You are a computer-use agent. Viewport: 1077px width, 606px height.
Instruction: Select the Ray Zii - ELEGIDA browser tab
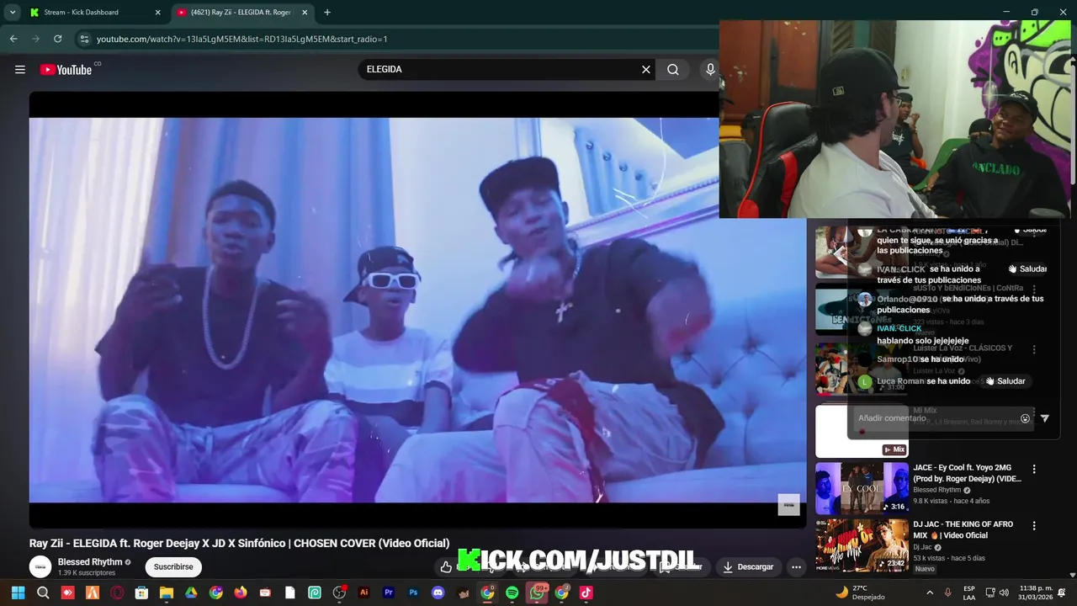click(242, 13)
